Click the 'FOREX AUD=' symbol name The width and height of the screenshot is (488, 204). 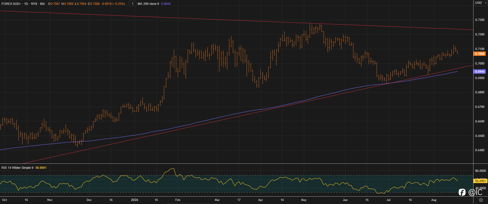coord(11,4)
